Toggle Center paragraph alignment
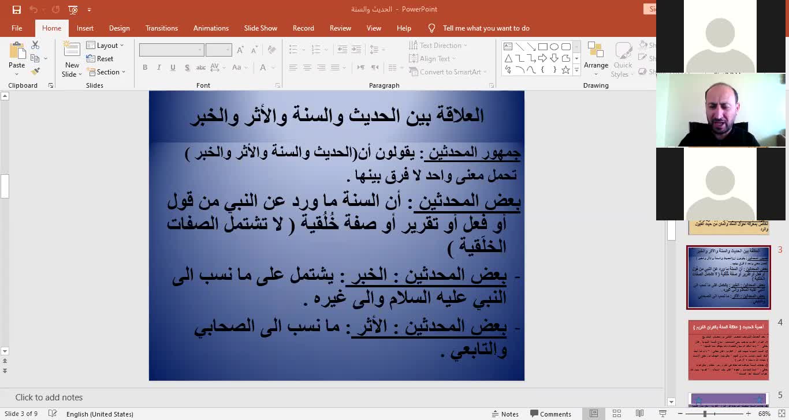The height and width of the screenshot is (420, 789). tap(307, 67)
